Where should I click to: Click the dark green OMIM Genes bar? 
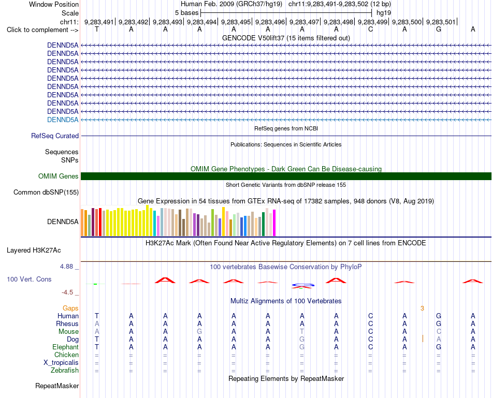point(286,176)
